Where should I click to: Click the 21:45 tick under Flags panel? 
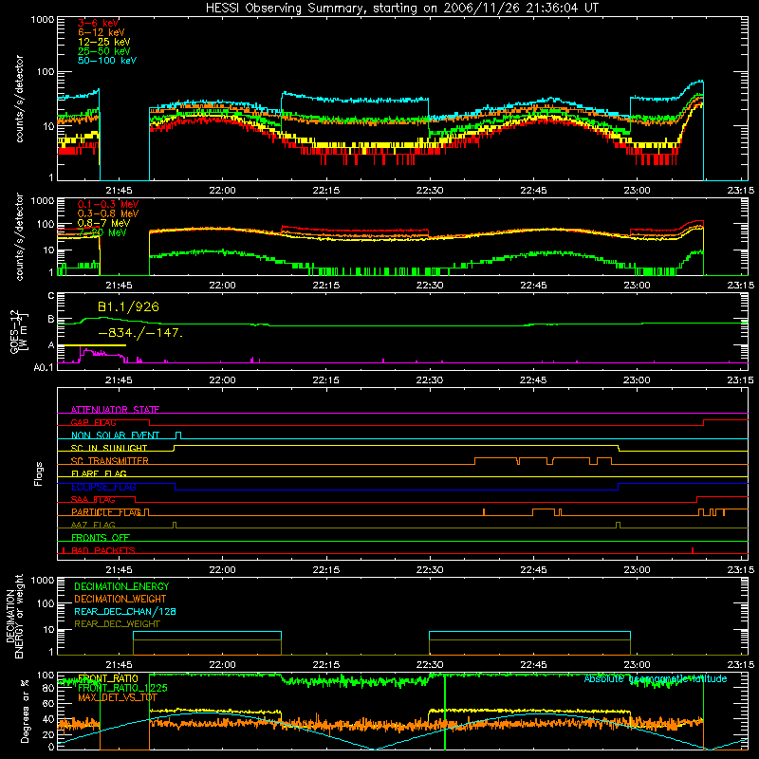[119, 570]
